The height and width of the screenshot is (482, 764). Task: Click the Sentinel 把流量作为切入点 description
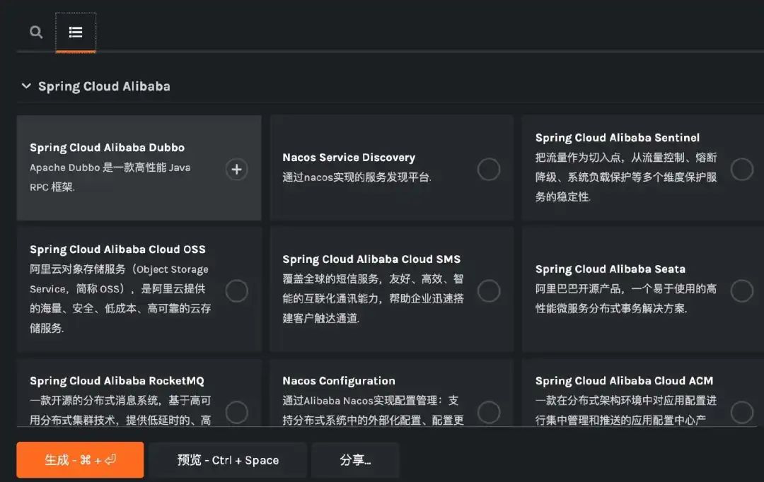click(x=625, y=177)
